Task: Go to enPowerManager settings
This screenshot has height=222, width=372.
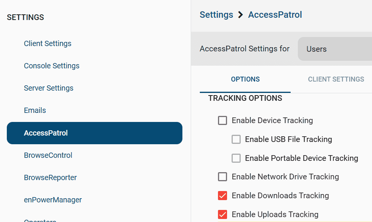Action: pos(53,200)
